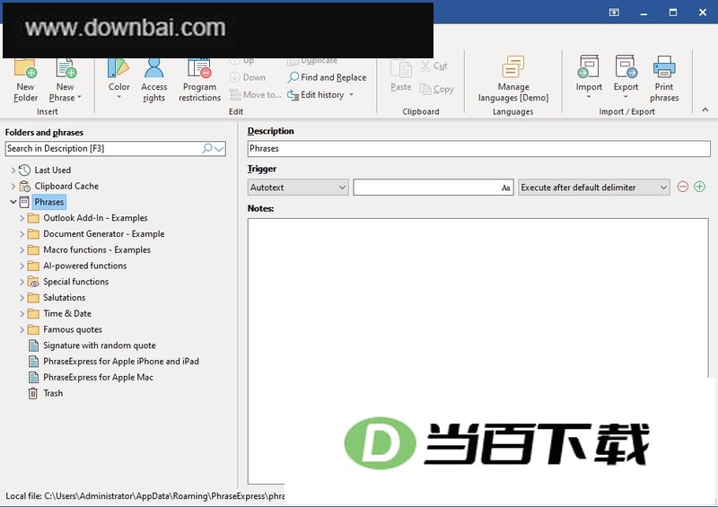This screenshot has width=718, height=507.
Task: Click the Import icon
Action: [589, 67]
